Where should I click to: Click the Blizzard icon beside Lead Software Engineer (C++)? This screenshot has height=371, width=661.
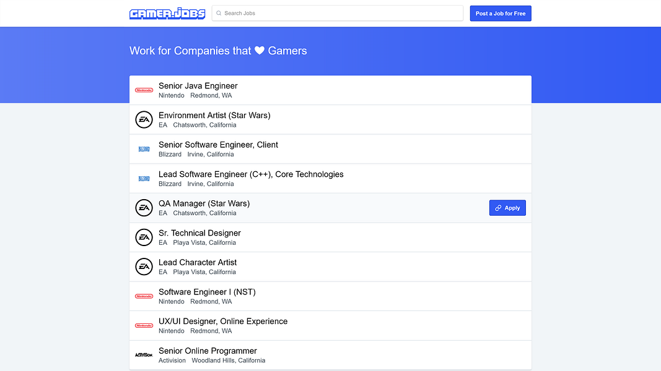144,178
